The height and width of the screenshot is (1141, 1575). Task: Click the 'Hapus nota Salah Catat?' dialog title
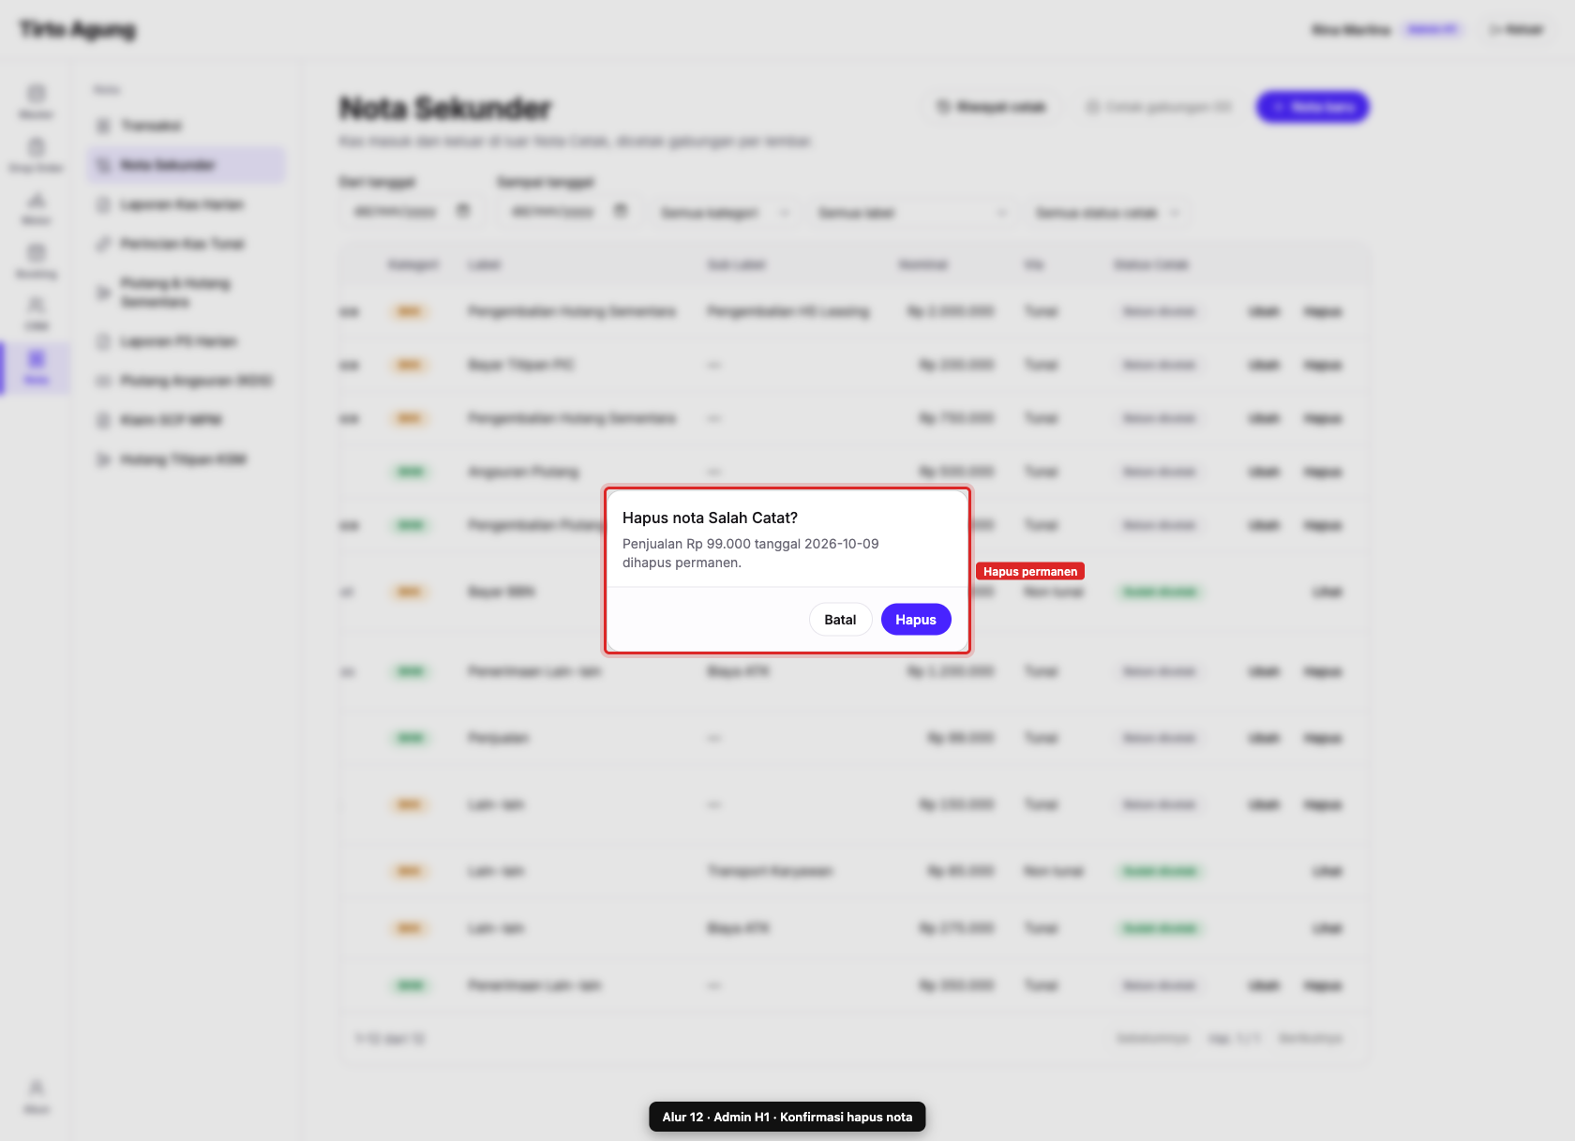click(710, 518)
